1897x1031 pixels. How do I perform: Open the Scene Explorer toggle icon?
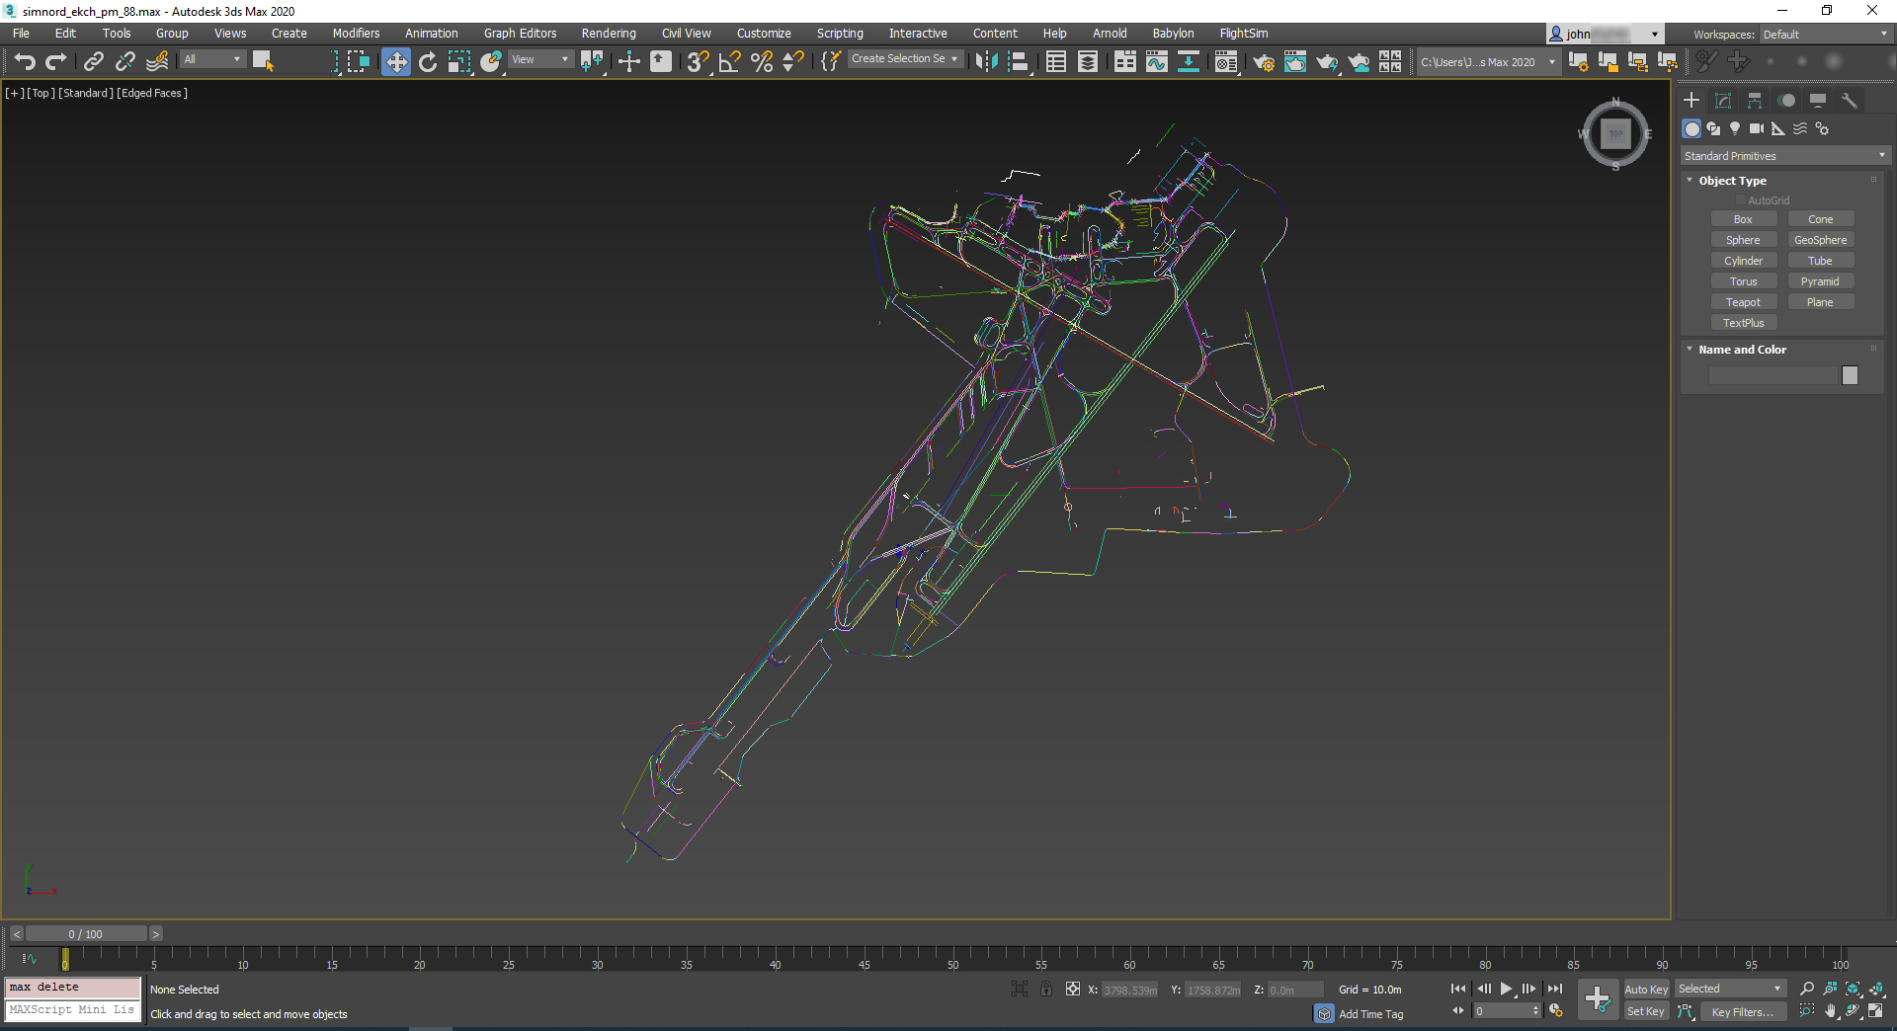1056,61
